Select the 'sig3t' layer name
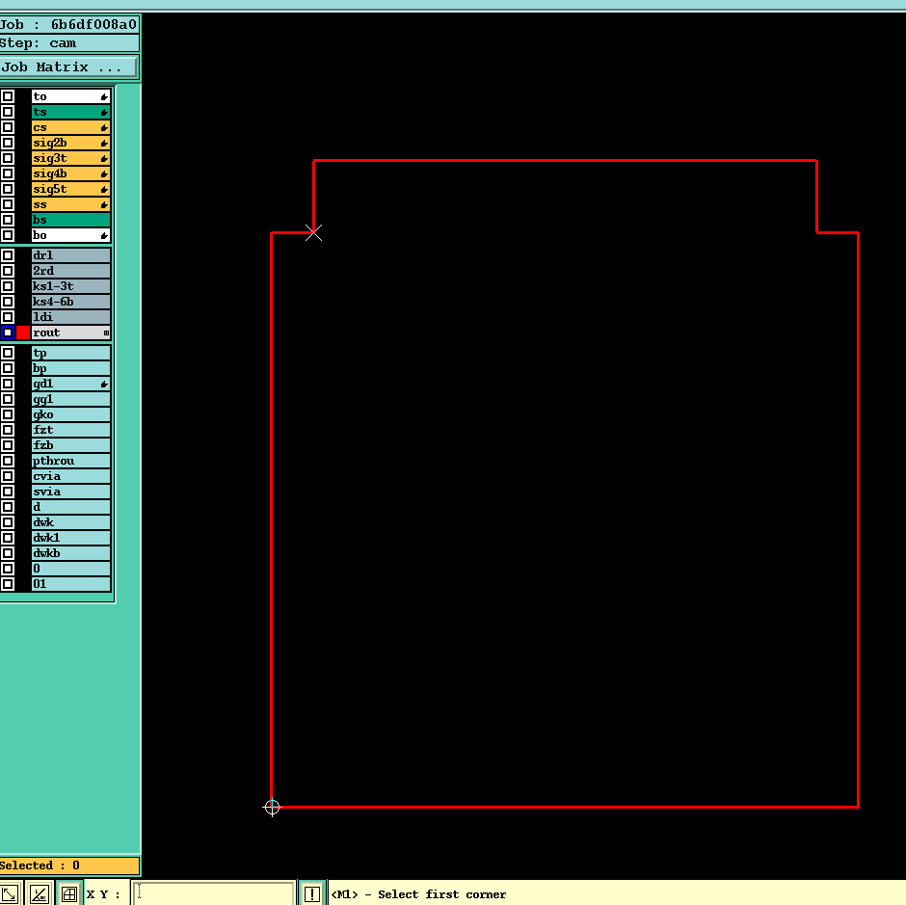906x905 pixels. [x=71, y=158]
